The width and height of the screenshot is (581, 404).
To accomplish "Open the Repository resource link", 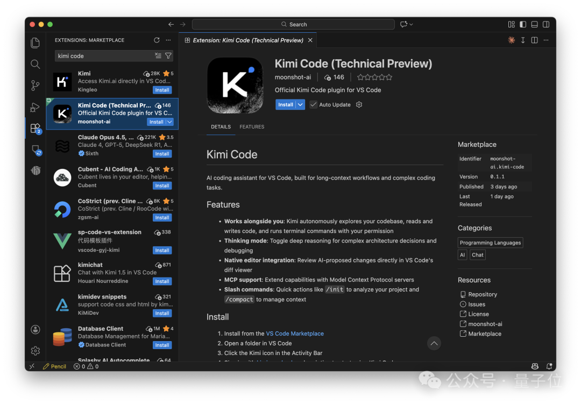I will (483, 294).
